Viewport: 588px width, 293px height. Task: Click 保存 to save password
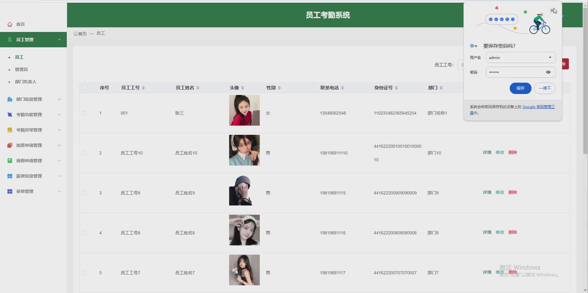coord(520,88)
